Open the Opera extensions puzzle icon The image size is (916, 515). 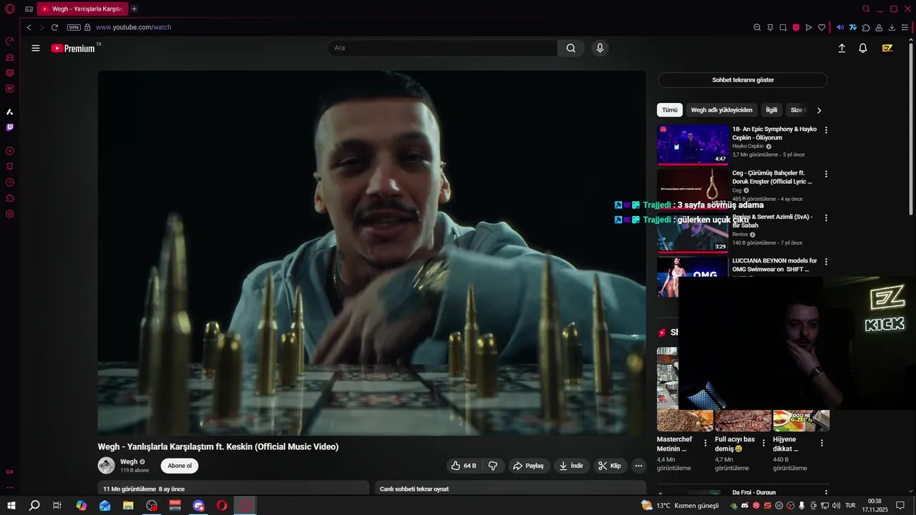[866, 27]
